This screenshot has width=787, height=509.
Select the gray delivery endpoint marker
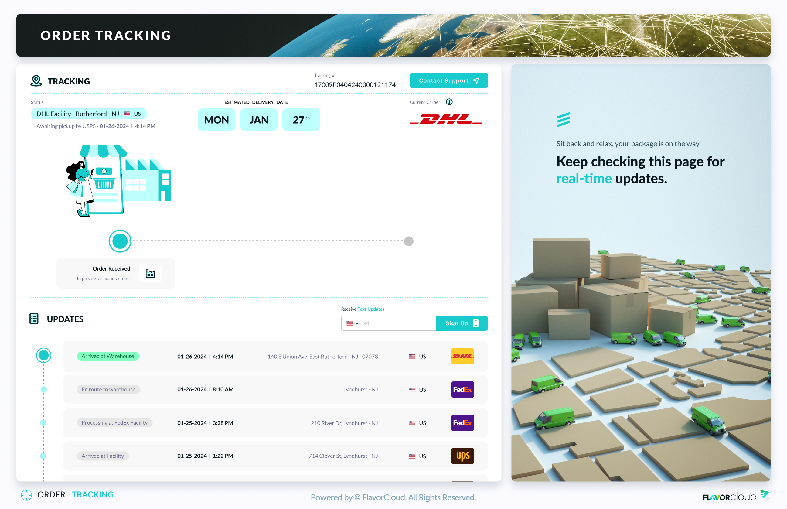click(x=408, y=241)
